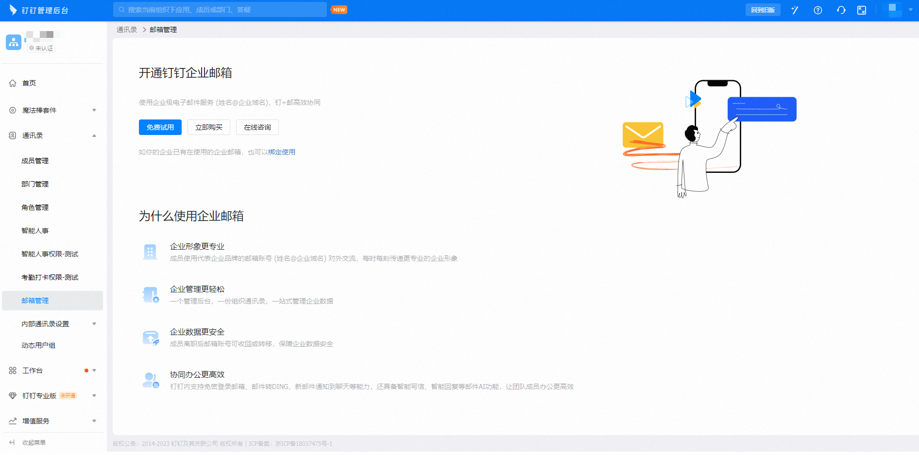The image size is (919, 455).
Task: Click the 未开通 tag on 钉钉专业版
Action: click(68, 396)
